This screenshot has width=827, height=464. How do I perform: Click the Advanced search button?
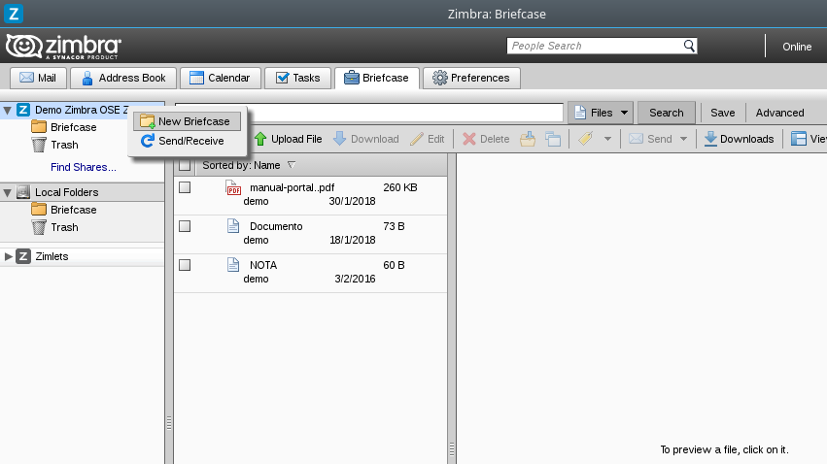(x=779, y=113)
